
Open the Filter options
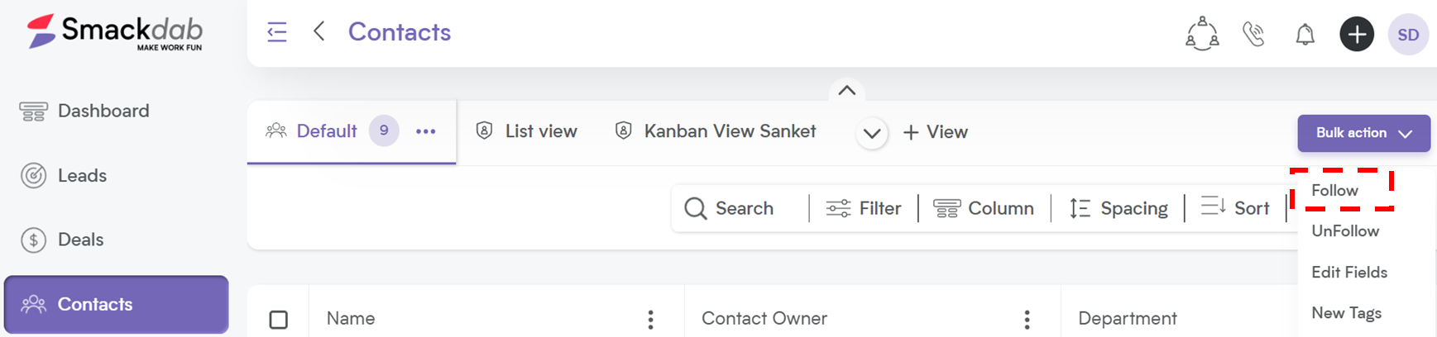coord(864,208)
